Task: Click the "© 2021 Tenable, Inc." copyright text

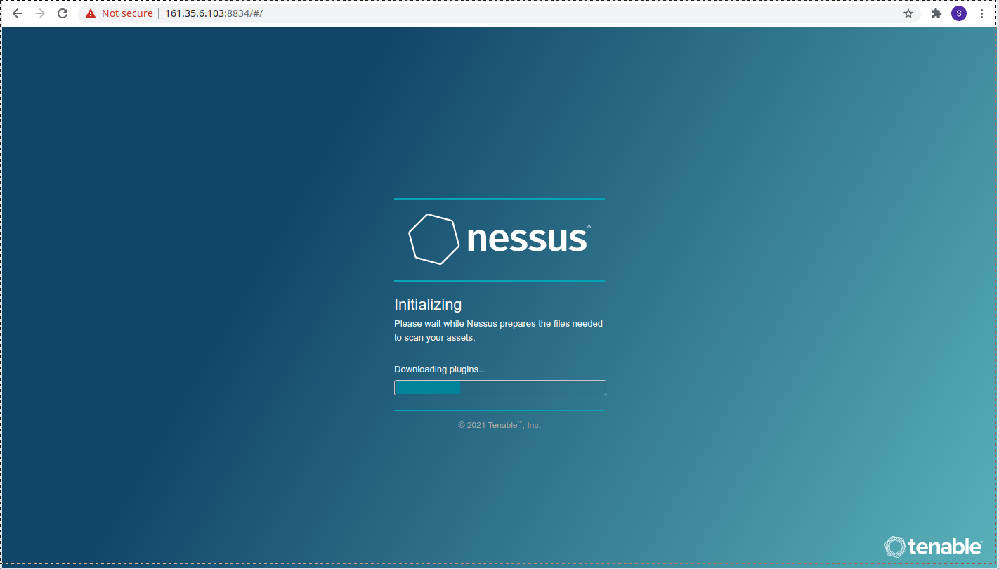Action: pyautogui.click(x=499, y=425)
